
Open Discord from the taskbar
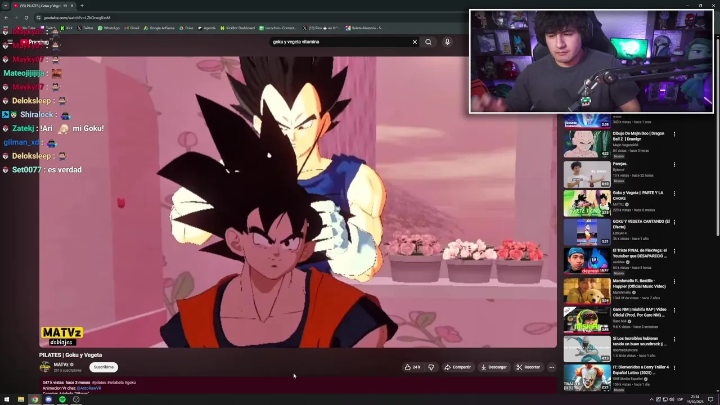click(x=48, y=399)
